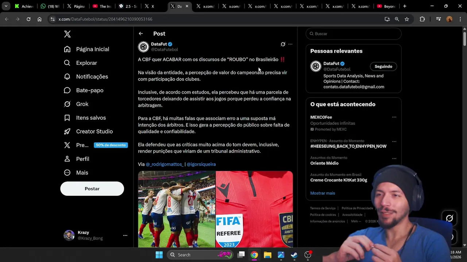The image size is (467, 262).
Task: Open the FIFA referee shirt photo
Action: click(x=254, y=209)
